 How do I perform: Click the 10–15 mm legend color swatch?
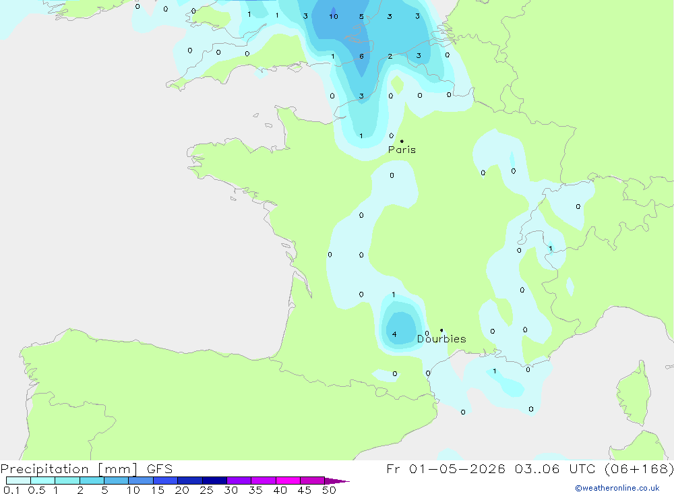tap(141, 481)
